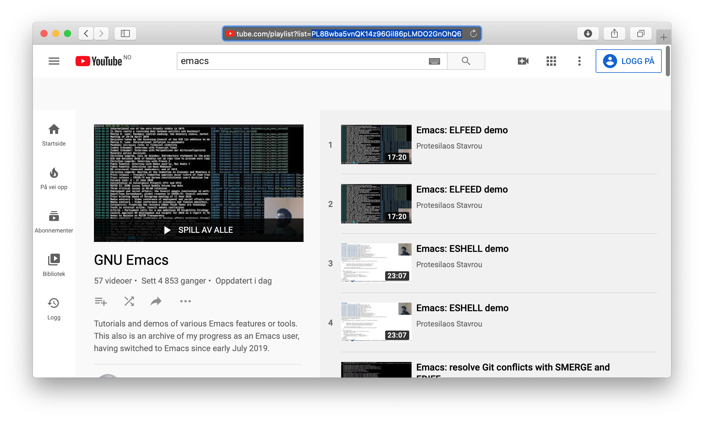The image size is (704, 421).
Task: Click the page vertical scrollbar
Action: 668,61
